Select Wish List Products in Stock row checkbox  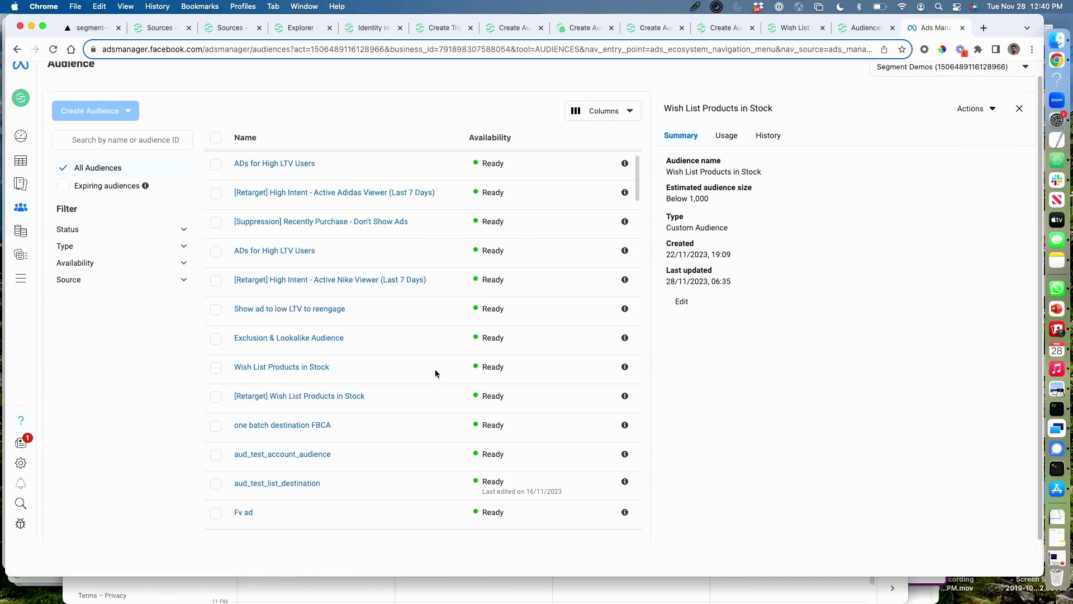(216, 367)
